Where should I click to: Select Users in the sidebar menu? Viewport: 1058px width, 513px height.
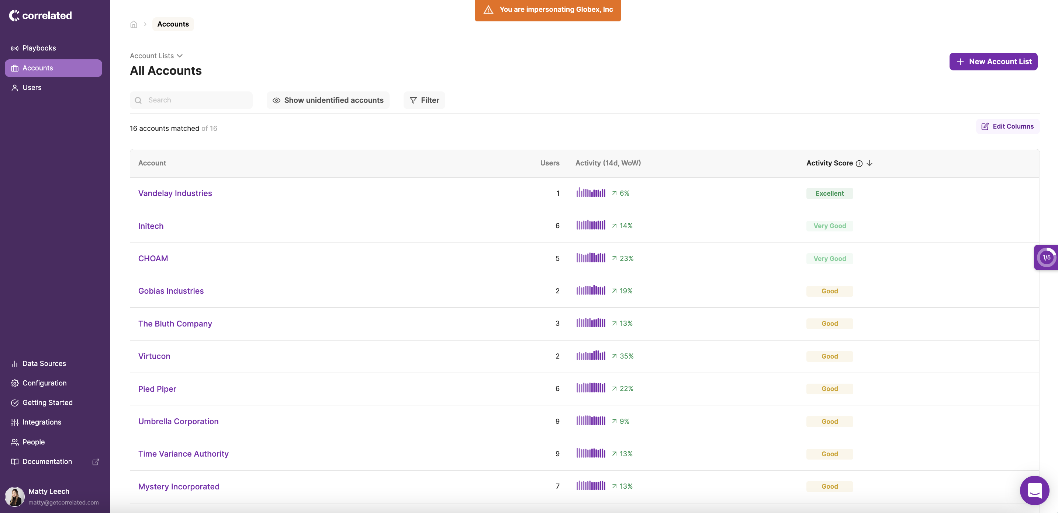click(32, 87)
